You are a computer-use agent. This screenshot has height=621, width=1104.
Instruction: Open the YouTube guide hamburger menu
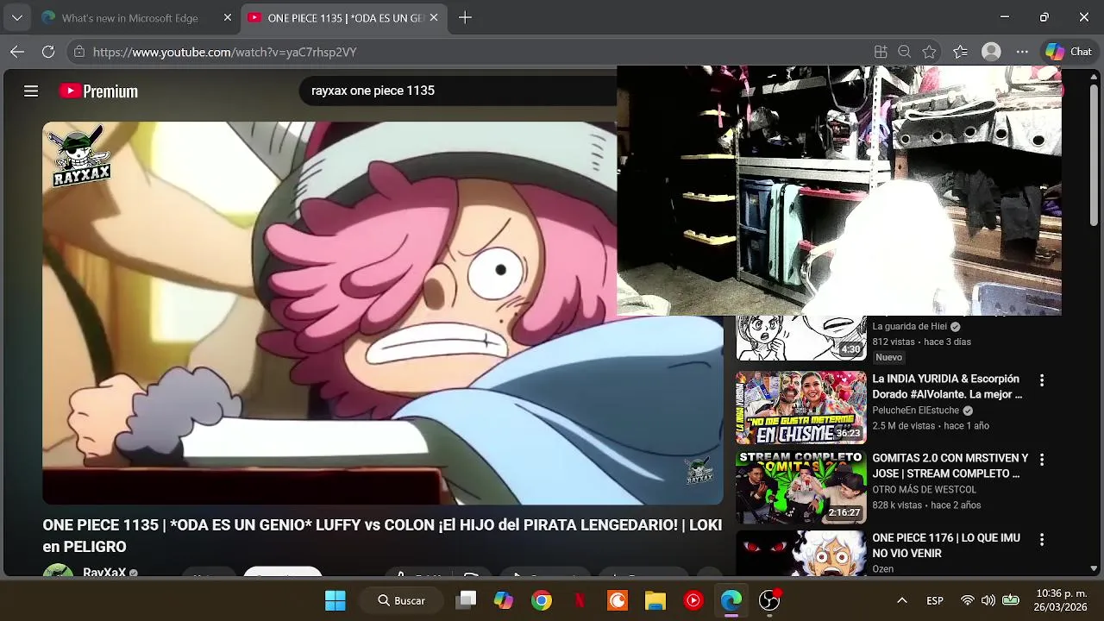point(31,91)
